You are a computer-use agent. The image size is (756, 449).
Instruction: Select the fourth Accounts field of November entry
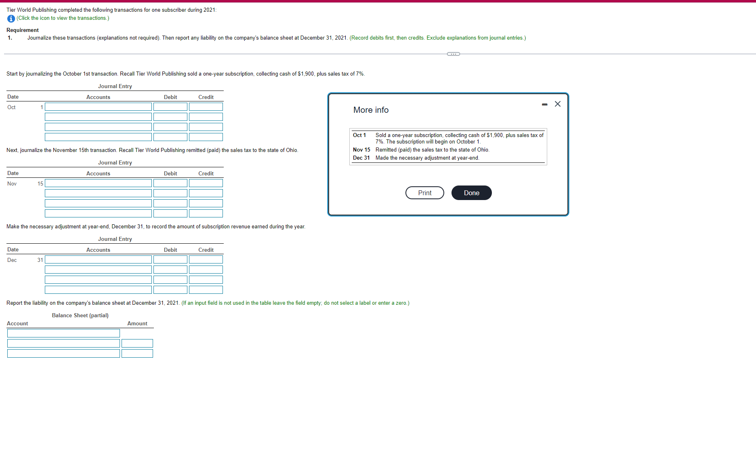tap(98, 213)
